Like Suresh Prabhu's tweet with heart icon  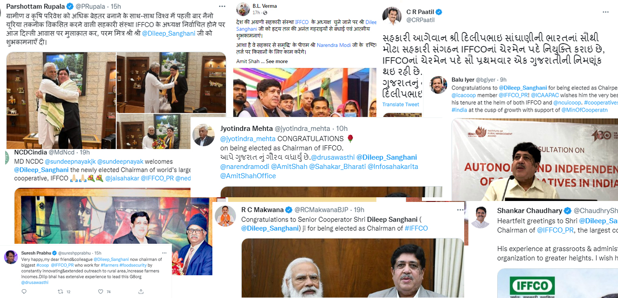pos(100,292)
